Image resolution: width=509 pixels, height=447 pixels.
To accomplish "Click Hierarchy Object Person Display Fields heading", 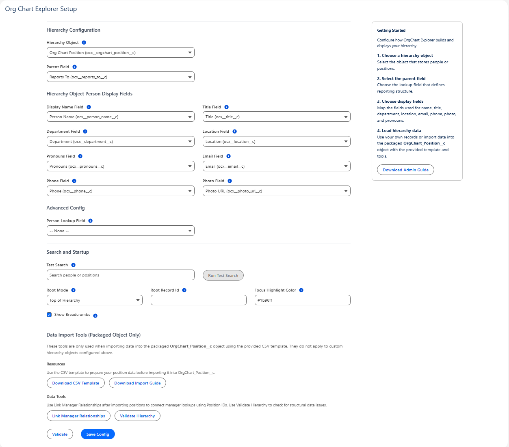I will point(89,94).
